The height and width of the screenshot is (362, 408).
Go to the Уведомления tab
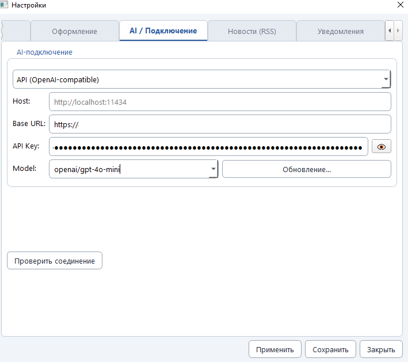click(x=340, y=31)
